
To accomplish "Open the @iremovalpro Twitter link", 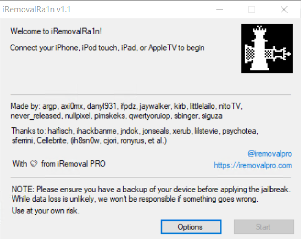I will [270, 154].
